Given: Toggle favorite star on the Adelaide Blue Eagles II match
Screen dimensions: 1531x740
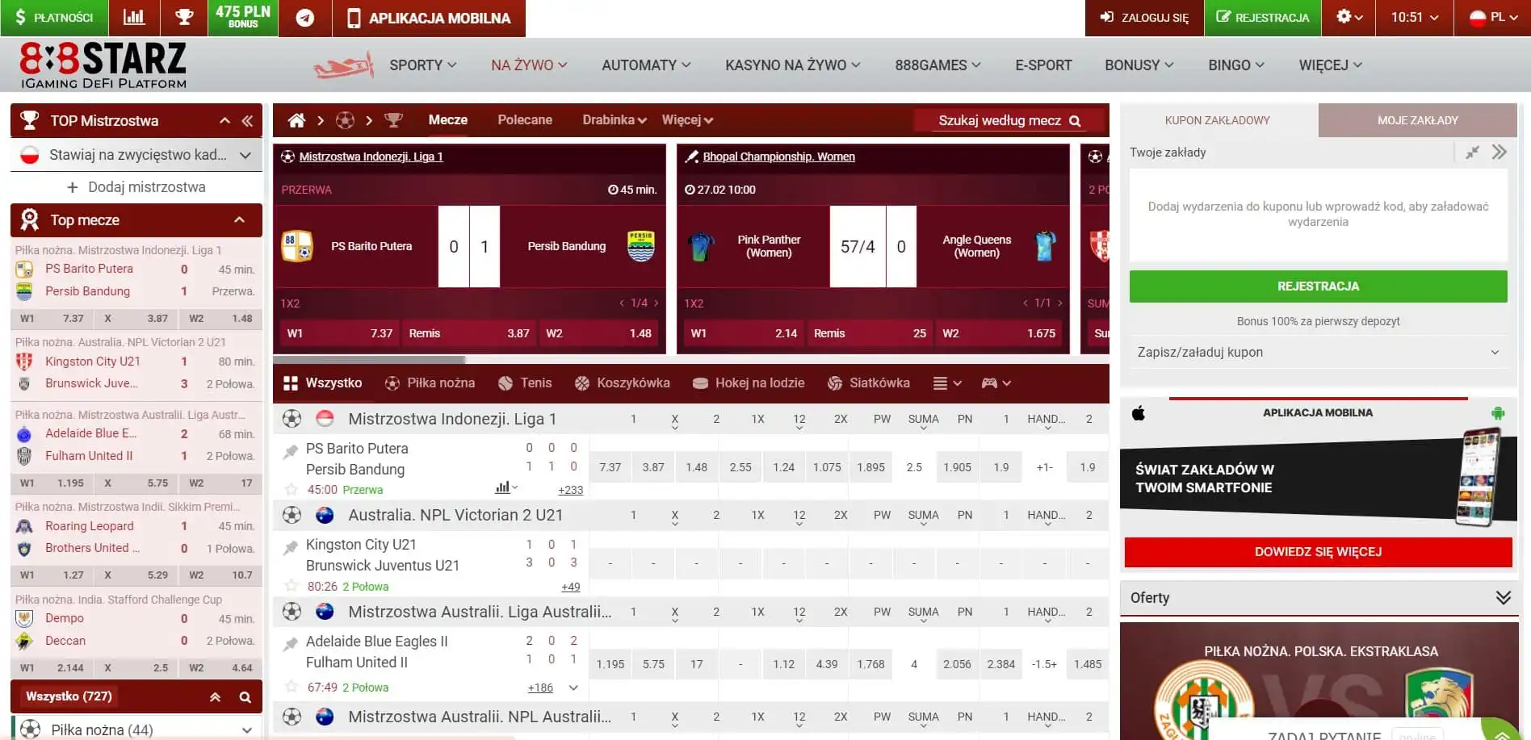Looking at the screenshot, I should (x=291, y=687).
